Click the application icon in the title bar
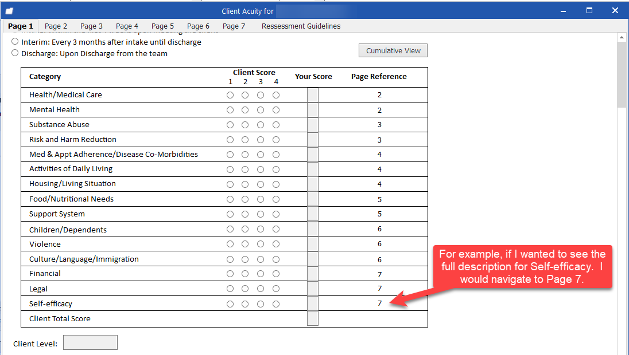629x355 pixels. pos(8,10)
